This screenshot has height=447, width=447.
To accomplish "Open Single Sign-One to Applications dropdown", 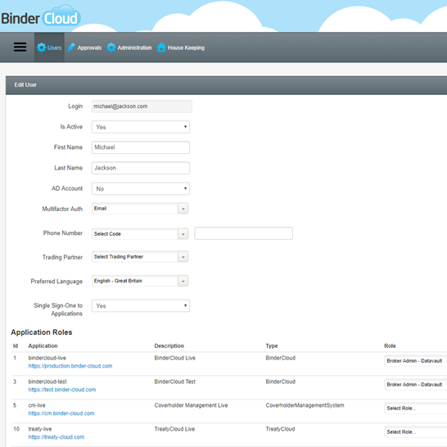I will coord(141,305).
